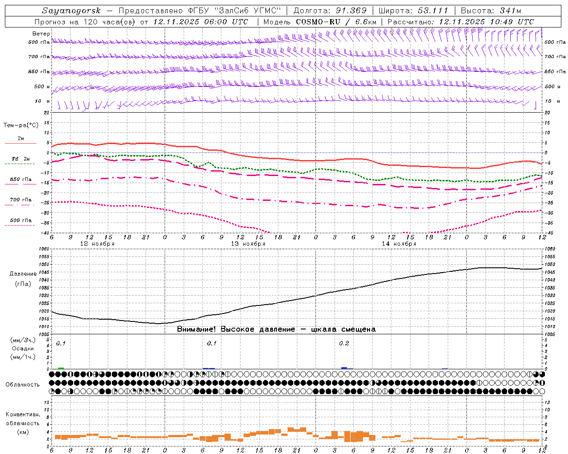Click the '500 м' wind level label on left
The height and width of the screenshot is (454, 568).
pyautogui.click(x=42, y=86)
